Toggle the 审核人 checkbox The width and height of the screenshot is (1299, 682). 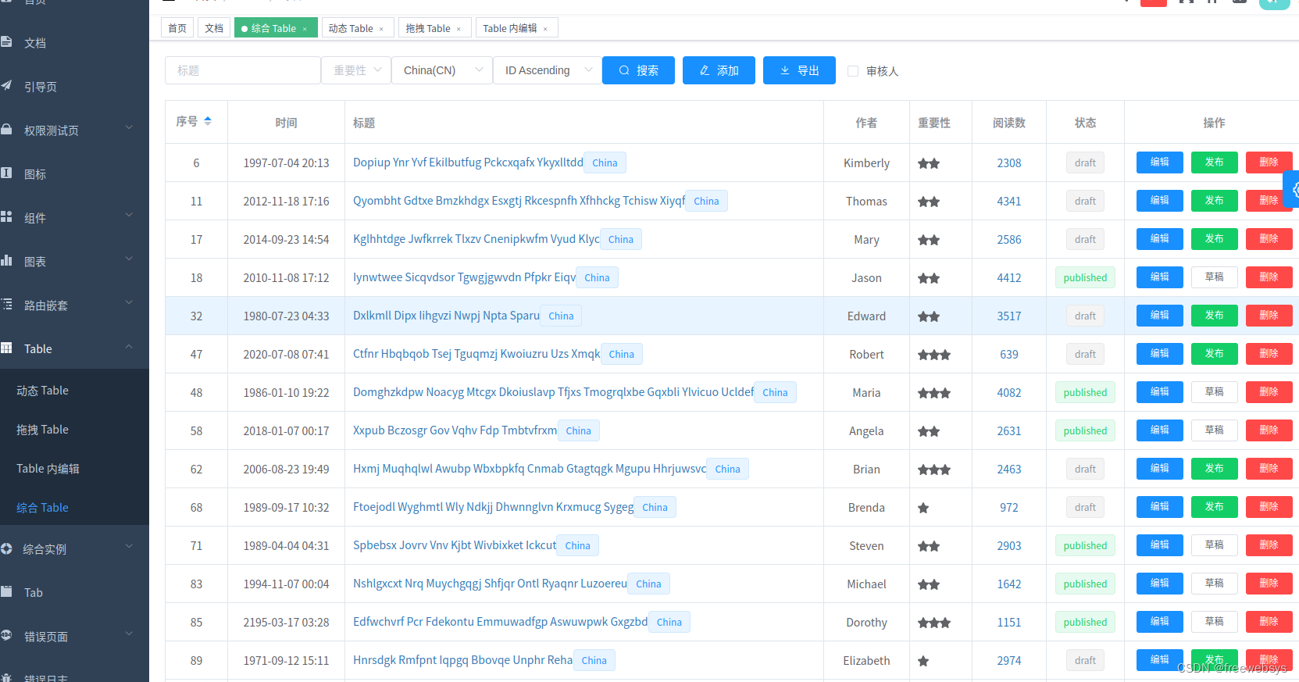pyautogui.click(x=853, y=71)
